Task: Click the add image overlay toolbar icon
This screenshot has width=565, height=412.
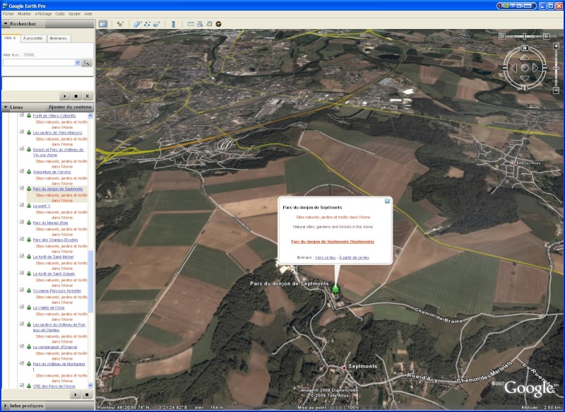Action: pyautogui.click(x=156, y=24)
